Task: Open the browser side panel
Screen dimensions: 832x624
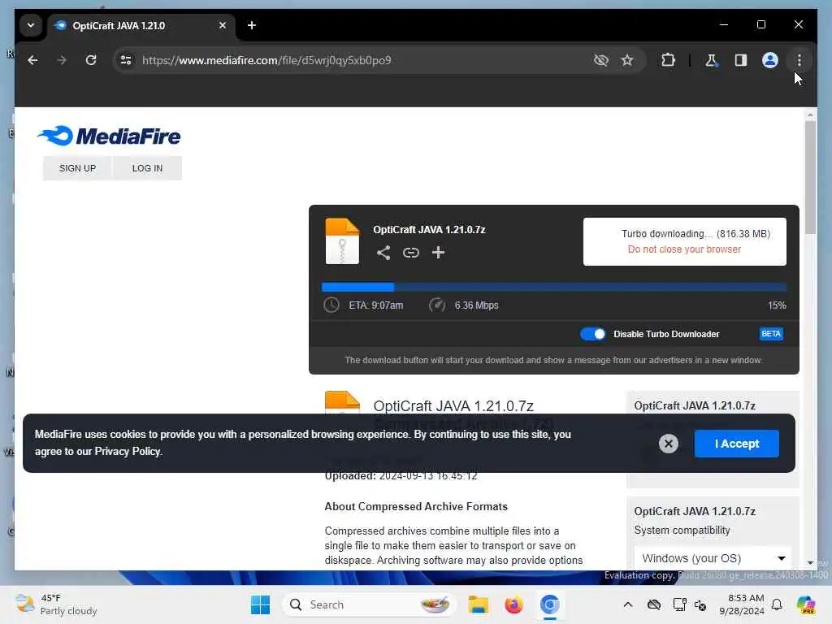Action: [x=741, y=60]
